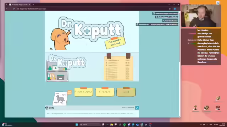Select the Dr. Kaputt browser tab

pyautogui.click(x=20, y=5)
